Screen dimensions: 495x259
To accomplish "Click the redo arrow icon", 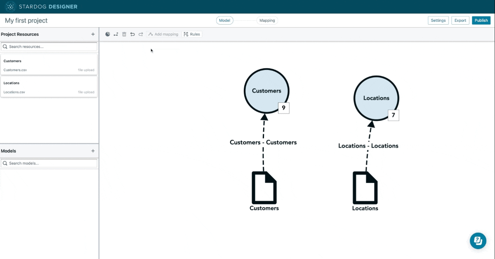I will point(141,34).
